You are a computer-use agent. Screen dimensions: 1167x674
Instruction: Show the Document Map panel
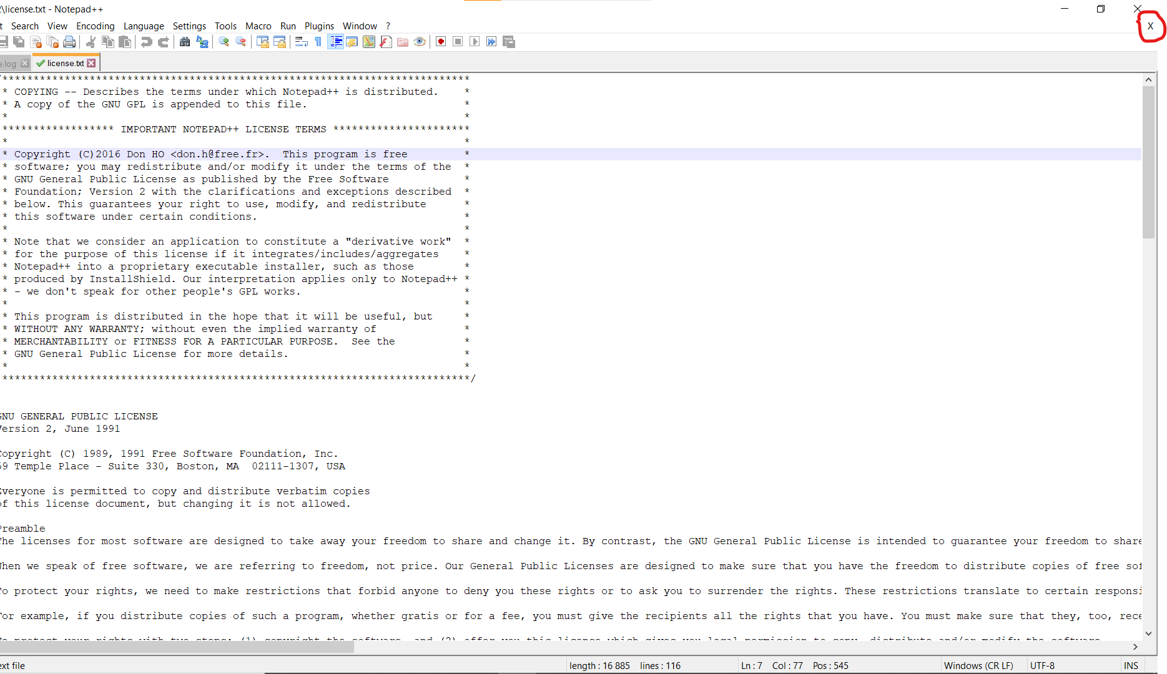pyautogui.click(x=369, y=42)
